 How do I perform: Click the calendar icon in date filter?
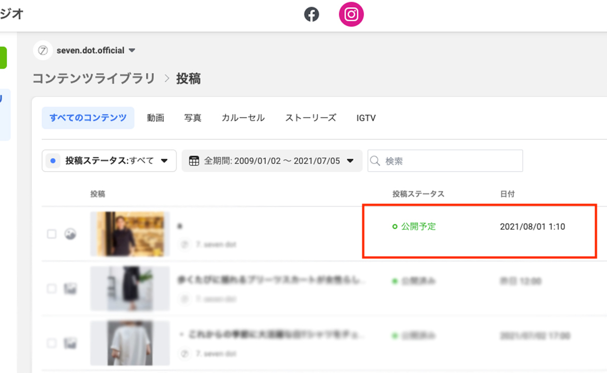tap(194, 161)
